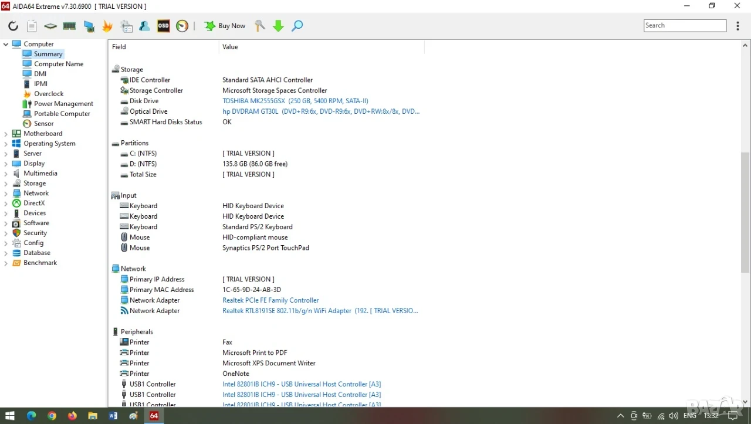Click the magnifier search icon
The image size is (751, 424).
[297, 26]
